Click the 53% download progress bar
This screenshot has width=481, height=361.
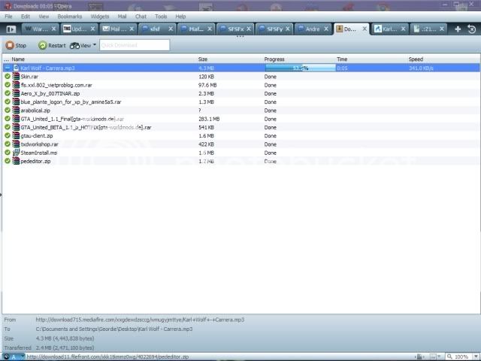click(301, 68)
